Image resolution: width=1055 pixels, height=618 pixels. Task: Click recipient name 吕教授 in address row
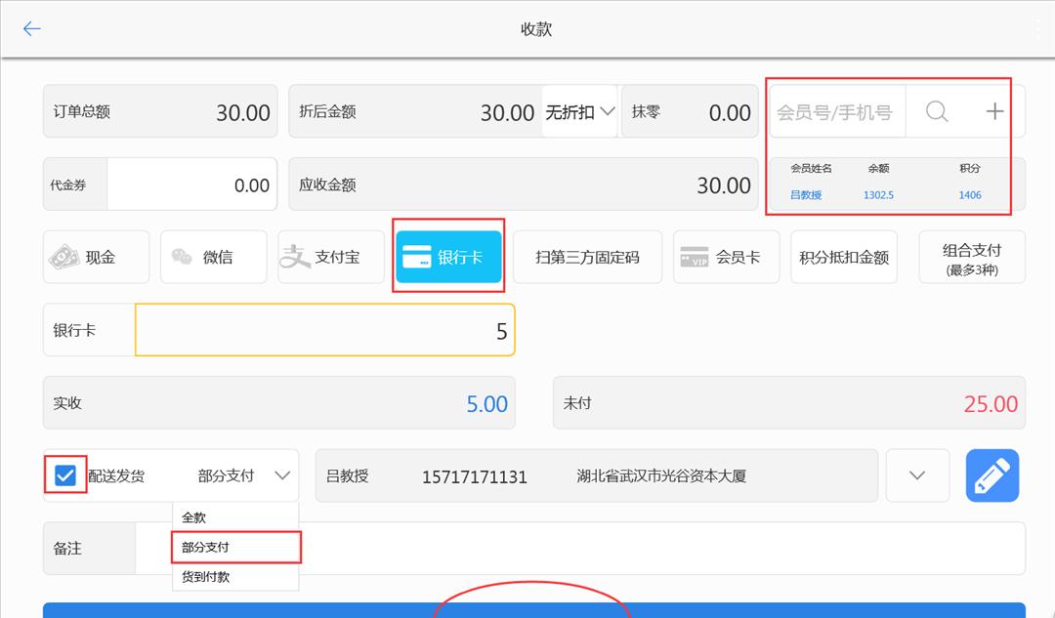coord(347,476)
